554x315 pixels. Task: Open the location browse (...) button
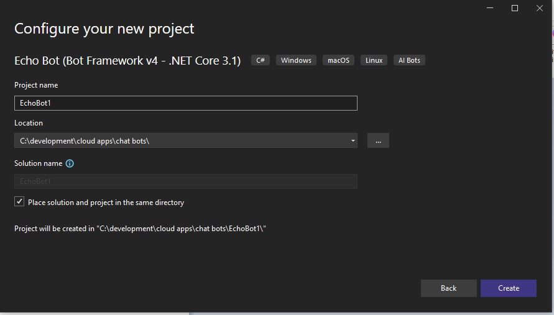pyautogui.click(x=378, y=140)
